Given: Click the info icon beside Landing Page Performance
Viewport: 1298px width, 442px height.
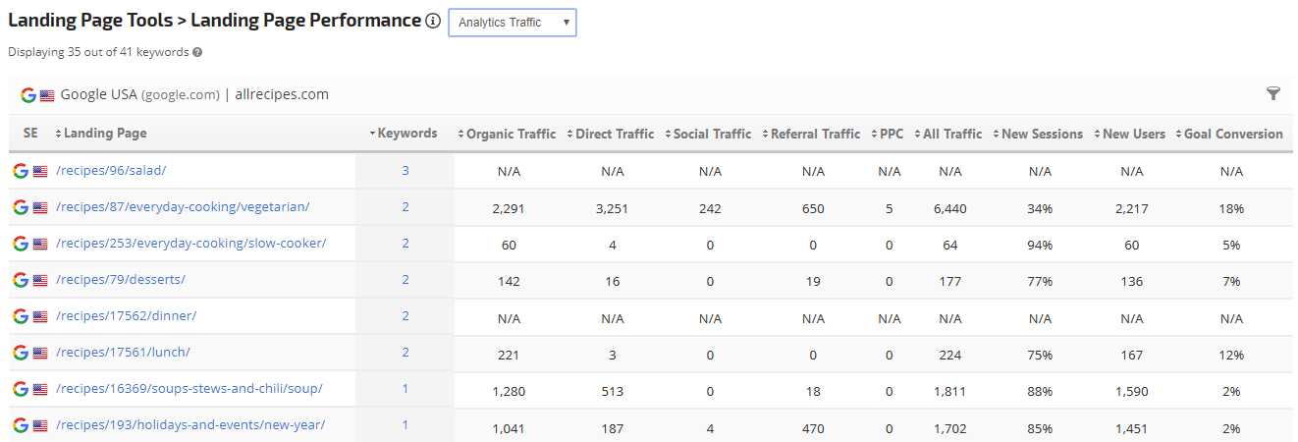Looking at the screenshot, I should coord(433,22).
